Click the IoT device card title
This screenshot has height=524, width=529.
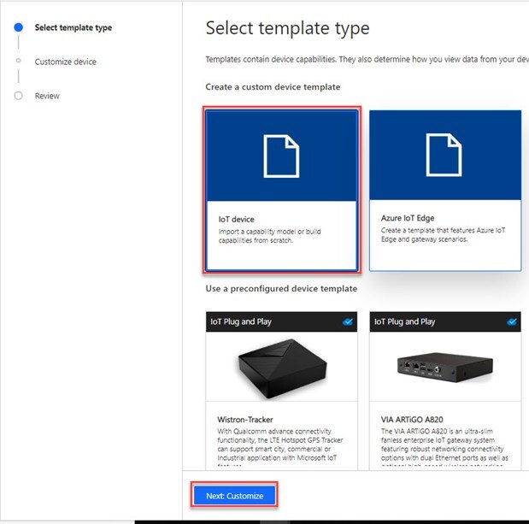point(236,220)
